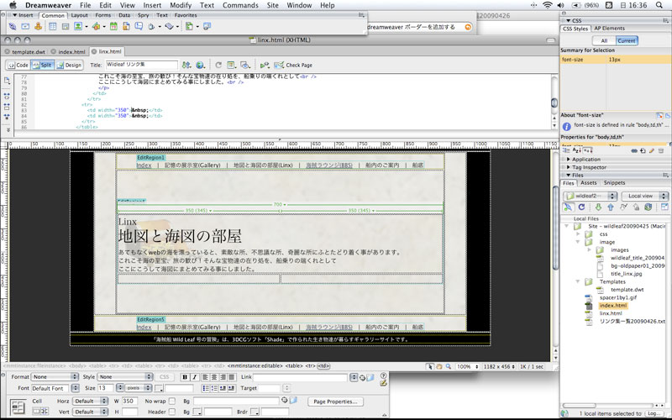
Task: Show Current CSS selection mode
Action: (x=627, y=40)
